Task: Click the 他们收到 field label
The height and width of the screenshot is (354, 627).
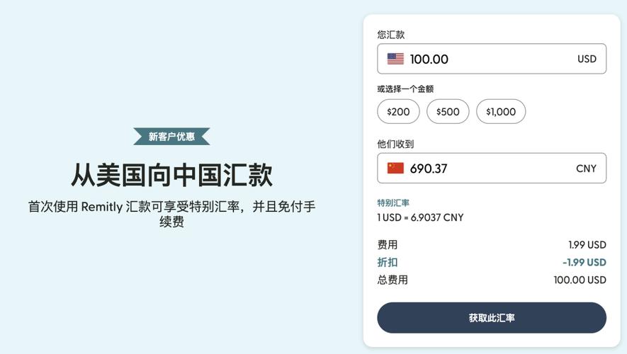Action: (395, 144)
